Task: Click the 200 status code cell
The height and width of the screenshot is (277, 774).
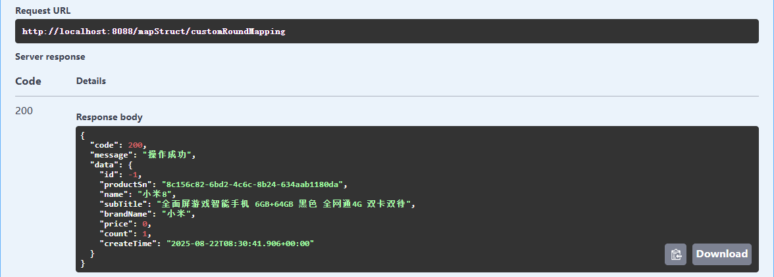Action: pyautogui.click(x=24, y=110)
